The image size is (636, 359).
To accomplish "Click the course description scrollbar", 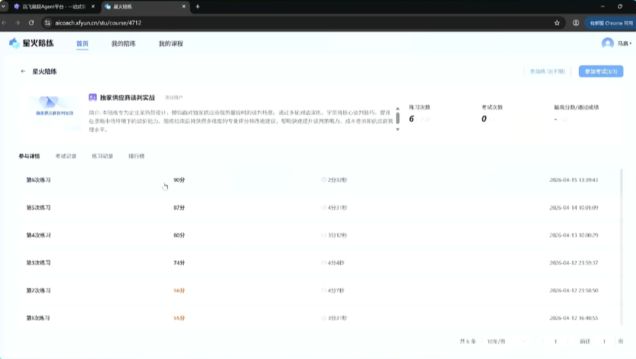I will (397, 117).
